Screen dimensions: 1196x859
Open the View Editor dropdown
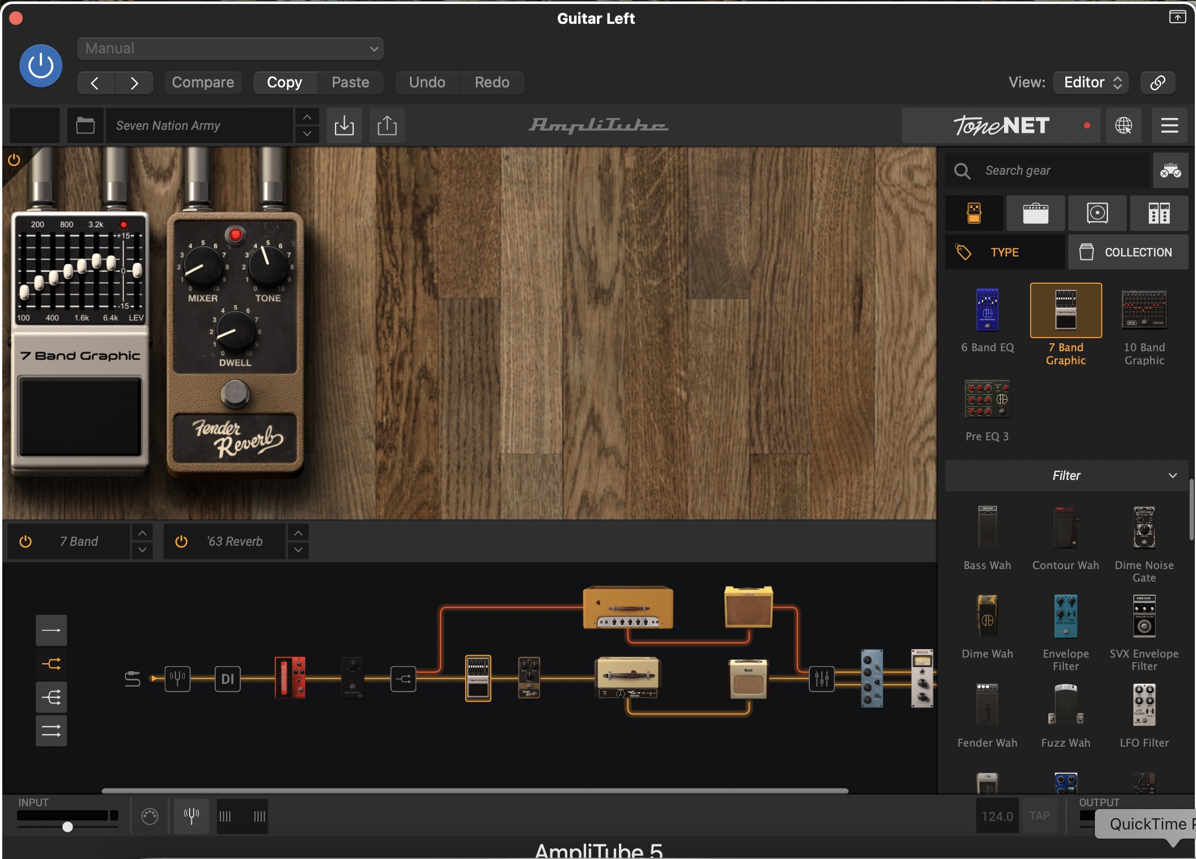(1091, 82)
